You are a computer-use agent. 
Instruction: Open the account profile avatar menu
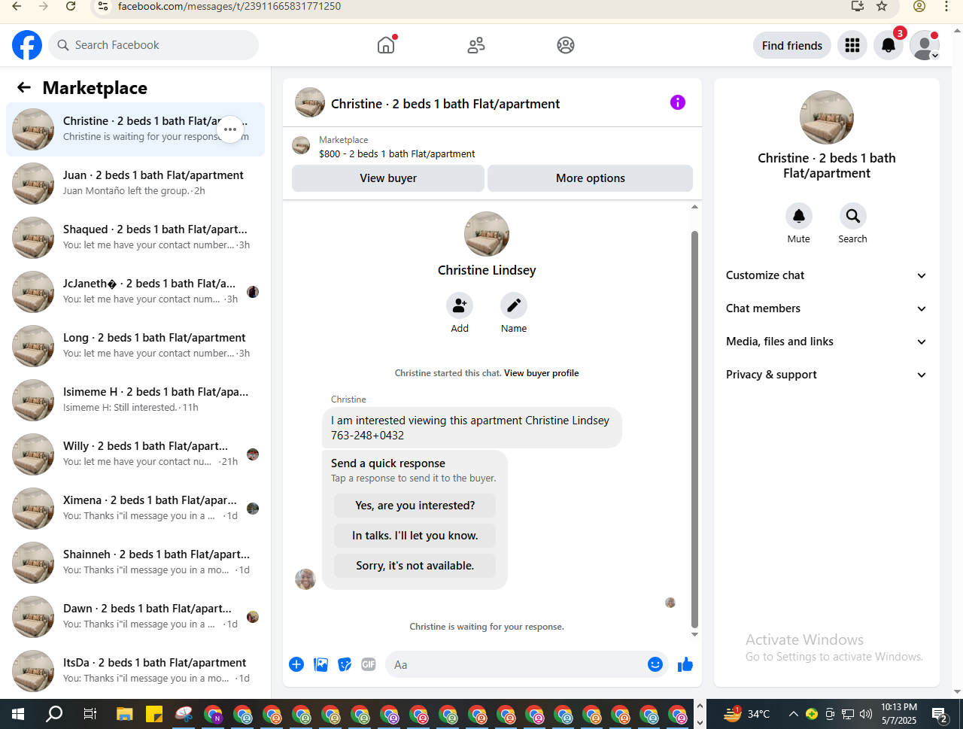925,45
